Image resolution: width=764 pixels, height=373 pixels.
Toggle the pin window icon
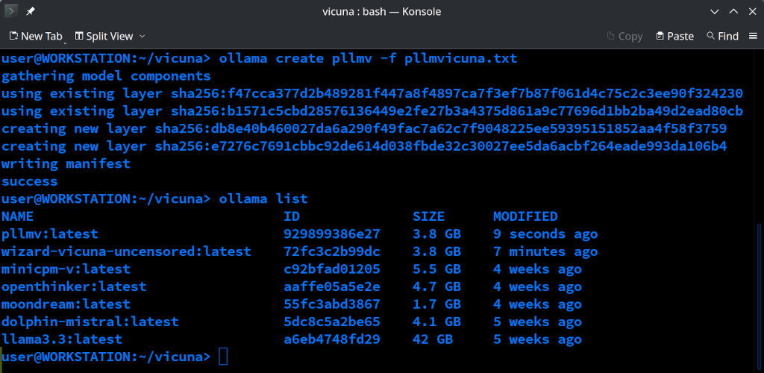click(30, 11)
